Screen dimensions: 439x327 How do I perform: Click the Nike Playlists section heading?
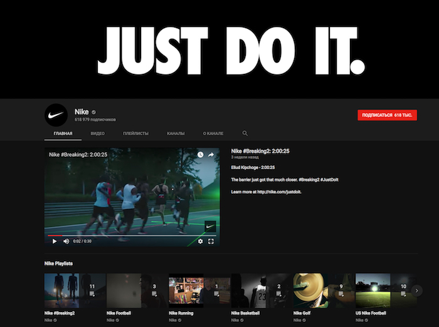[58, 264]
